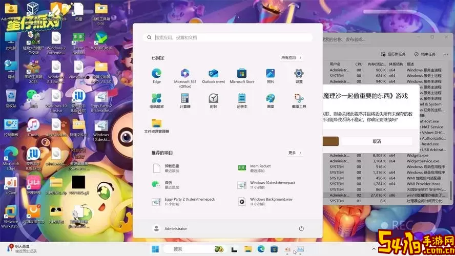Viewport: 455px width, 256px height.
Task: Sort Task Manager by 描述 column
Action: click(410, 64)
